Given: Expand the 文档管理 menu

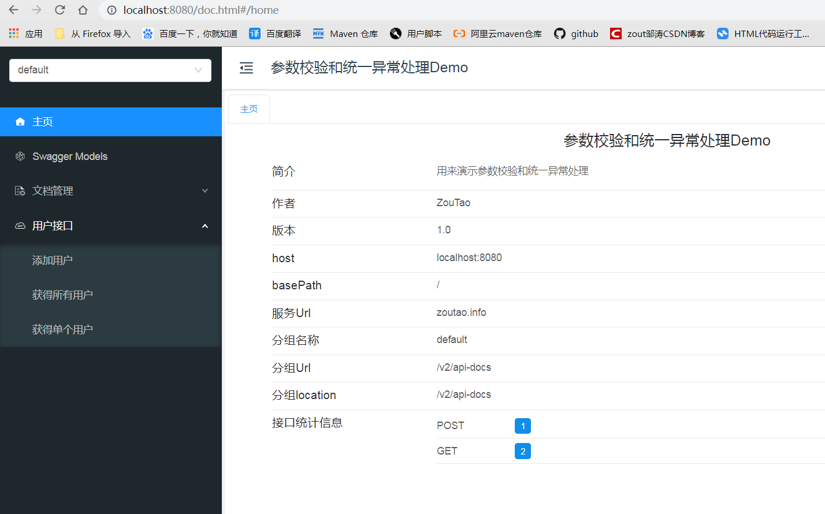Looking at the screenshot, I should pos(111,191).
